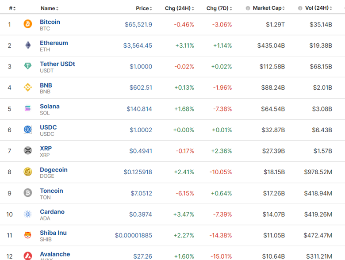Screen dimensions: 345x260
Task: Click the Cardano logo icon
Action: click(x=28, y=214)
